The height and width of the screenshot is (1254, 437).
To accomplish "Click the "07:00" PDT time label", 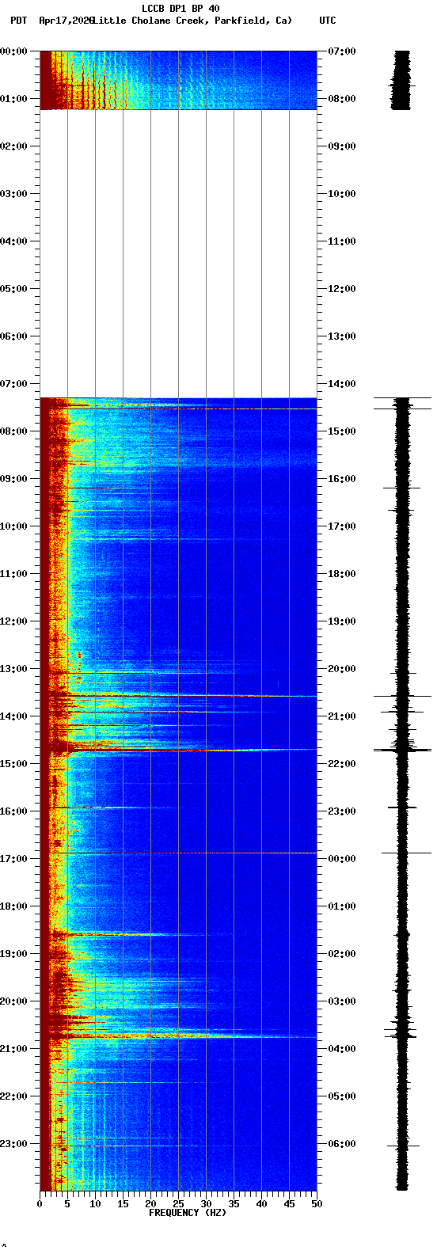I will 13,383.
